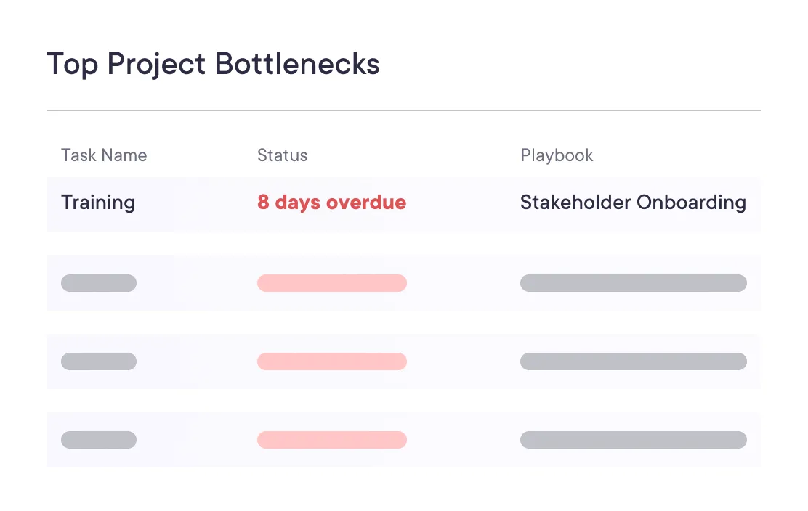The image size is (808, 511).
Task: Open the last row's playbook placeholder
Action: (633, 440)
